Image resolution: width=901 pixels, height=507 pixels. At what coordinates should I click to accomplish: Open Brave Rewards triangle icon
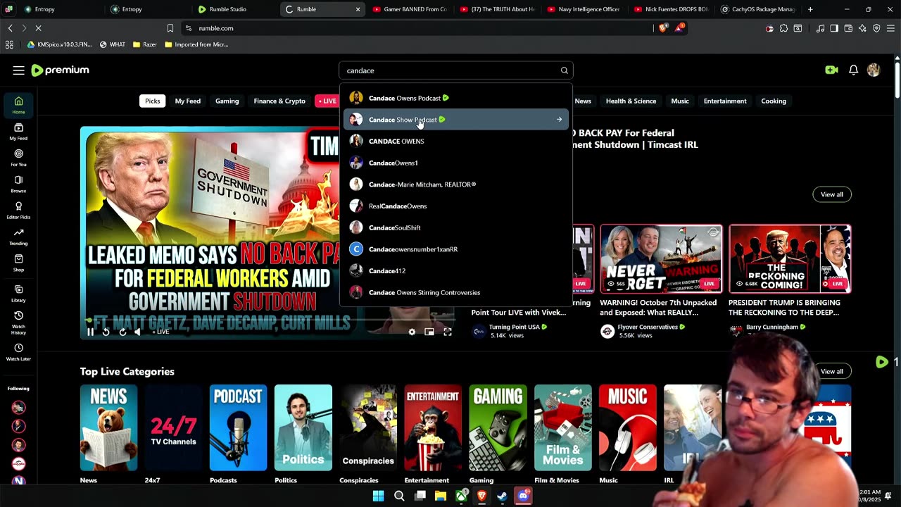click(679, 28)
